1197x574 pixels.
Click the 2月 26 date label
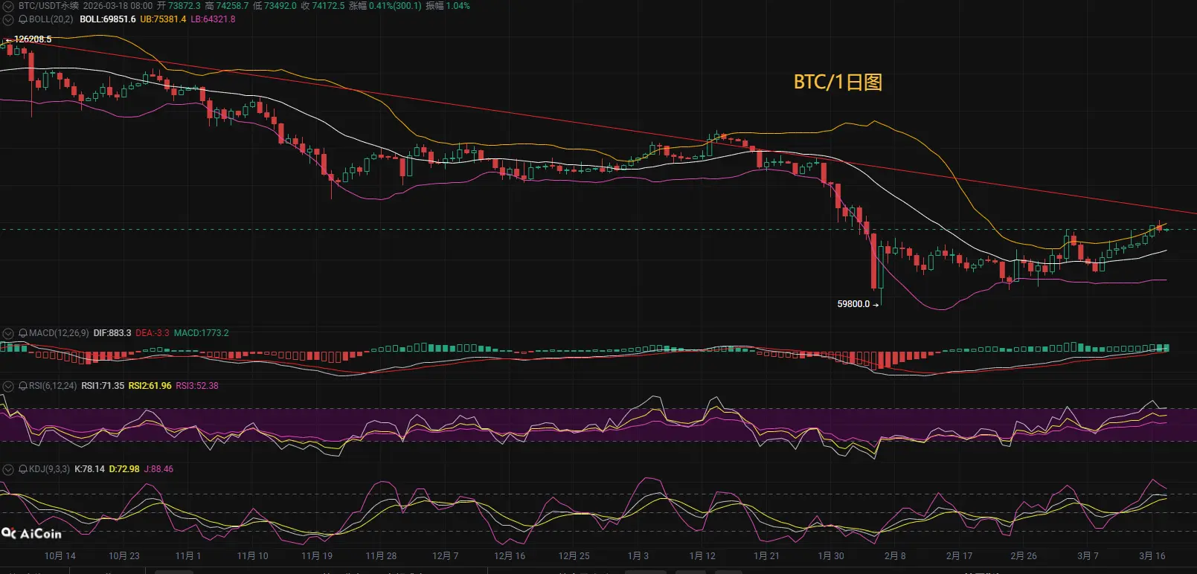(1024, 556)
